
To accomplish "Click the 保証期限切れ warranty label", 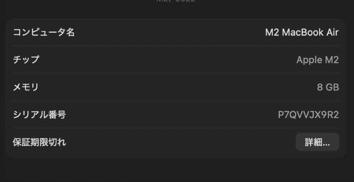I will click(39, 142).
